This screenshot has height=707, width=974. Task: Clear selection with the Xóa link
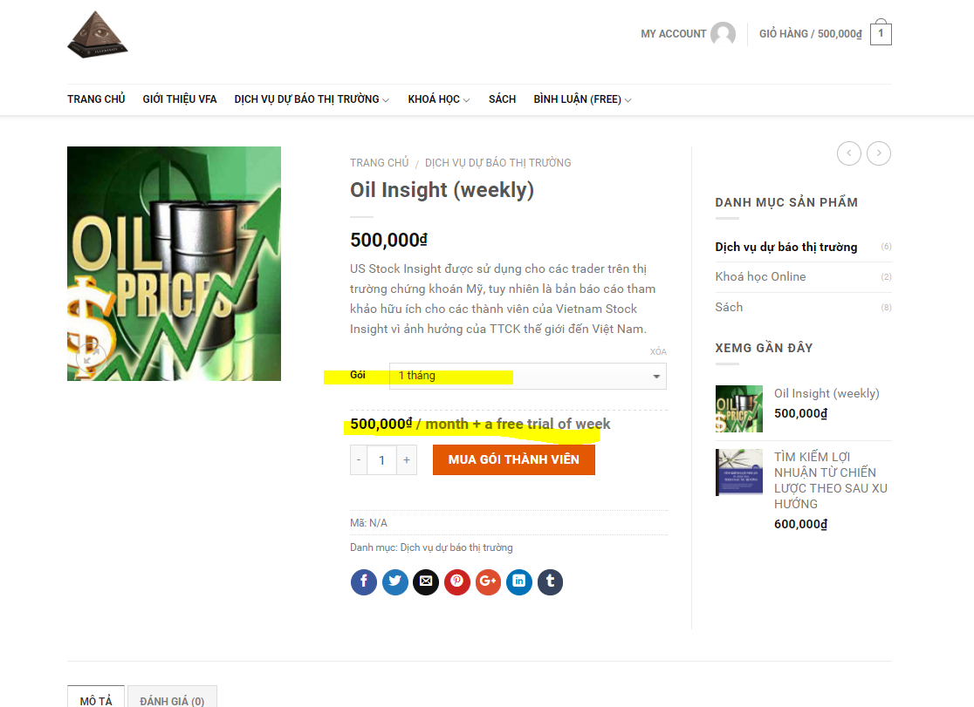tap(658, 352)
